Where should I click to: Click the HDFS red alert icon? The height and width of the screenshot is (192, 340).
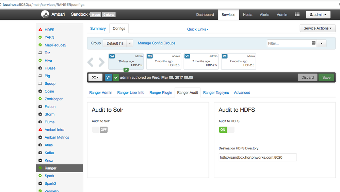[41, 30]
